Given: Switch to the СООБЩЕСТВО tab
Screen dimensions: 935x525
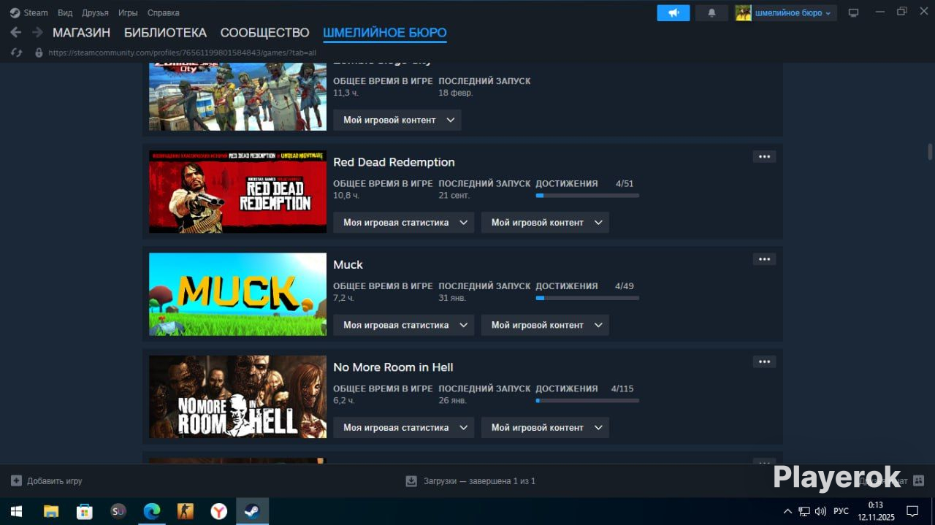Looking at the screenshot, I should (x=265, y=33).
